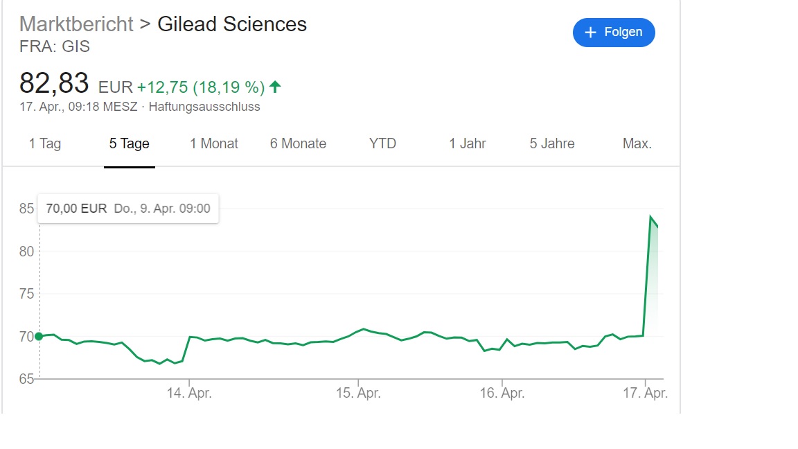Click the price tooltip showing 70,00 EUR

127,208
